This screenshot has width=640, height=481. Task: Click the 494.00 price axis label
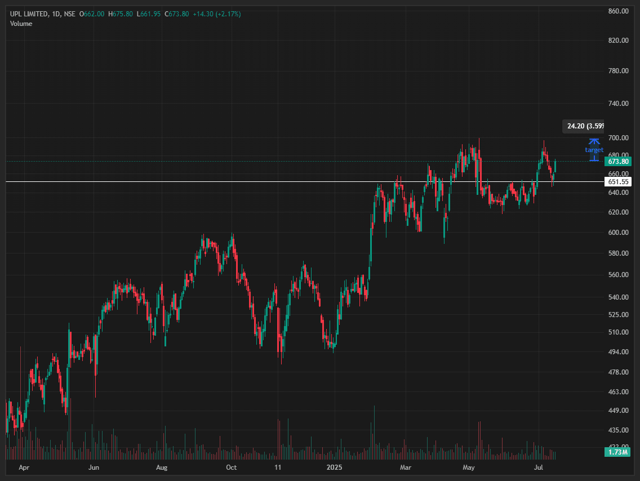coord(619,351)
